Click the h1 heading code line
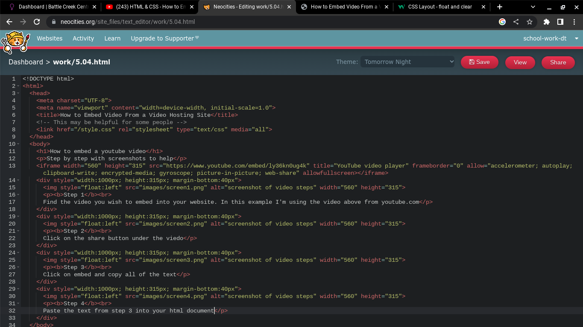The image size is (583, 327). (100, 151)
